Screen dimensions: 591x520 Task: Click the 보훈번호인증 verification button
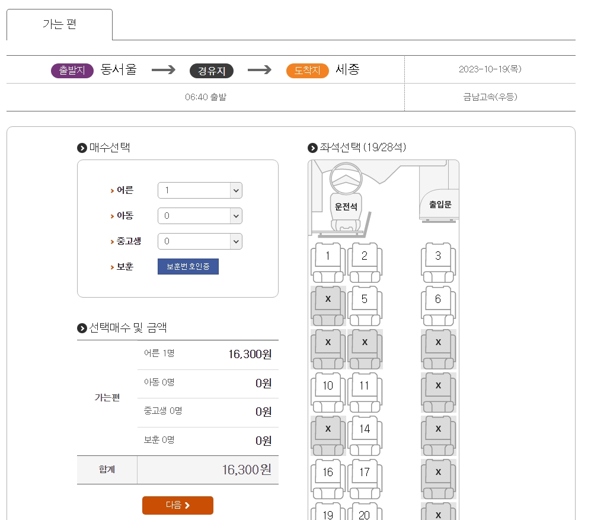point(188,266)
